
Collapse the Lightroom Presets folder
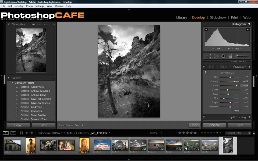coord(12,83)
